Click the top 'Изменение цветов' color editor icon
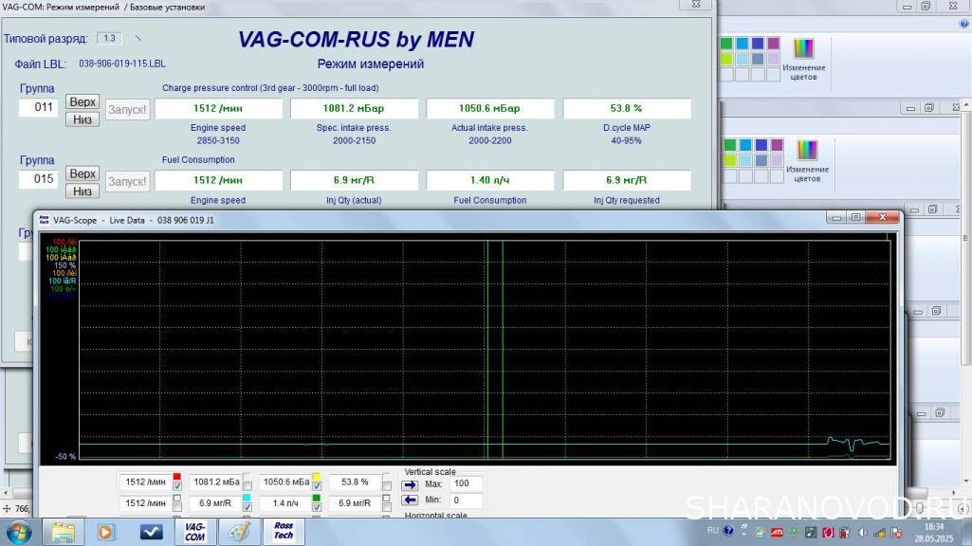This screenshot has height=546, width=972. click(x=804, y=49)
